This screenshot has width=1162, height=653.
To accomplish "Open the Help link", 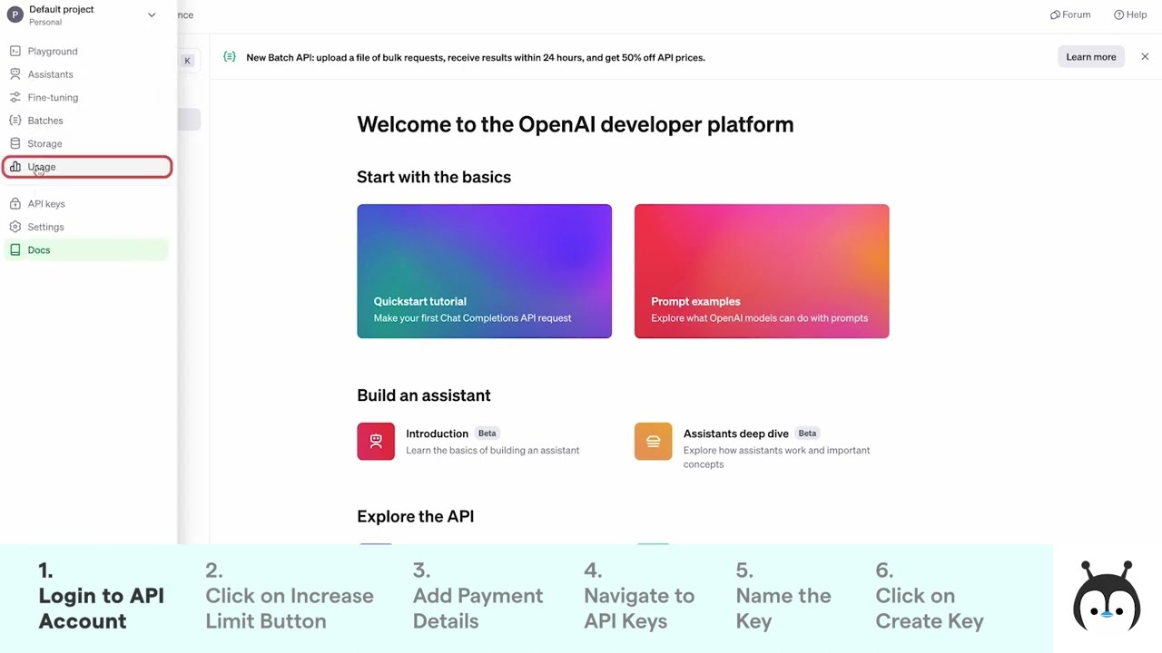I will coord(1130,15).
